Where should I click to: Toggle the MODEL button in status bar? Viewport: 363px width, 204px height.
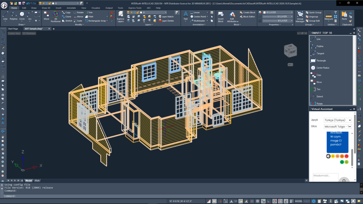(x=298, y=201)
